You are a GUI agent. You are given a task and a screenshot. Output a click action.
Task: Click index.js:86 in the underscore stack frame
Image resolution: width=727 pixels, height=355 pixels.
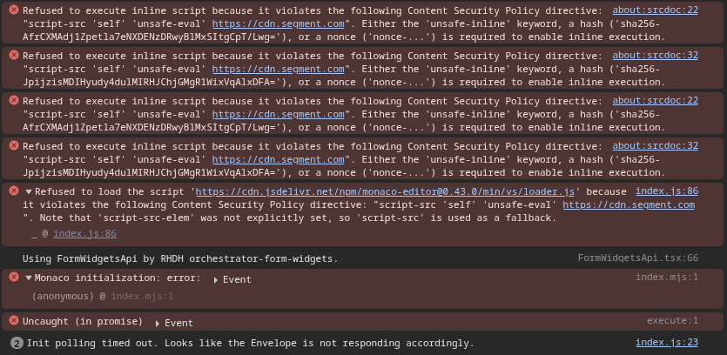[x=84, y=233]
